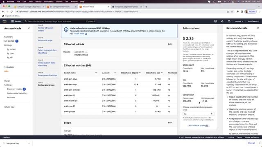
Task: Edit the Scope section
Action: (170, 122)
